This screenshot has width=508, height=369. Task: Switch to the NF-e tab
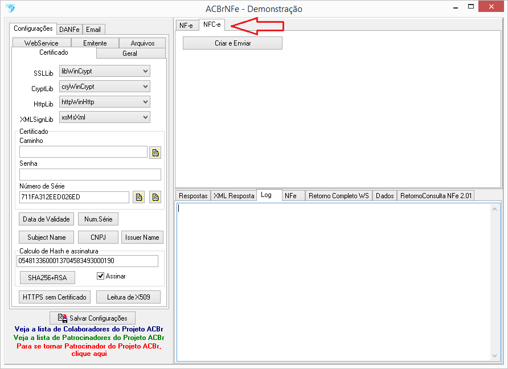[186, 25]
